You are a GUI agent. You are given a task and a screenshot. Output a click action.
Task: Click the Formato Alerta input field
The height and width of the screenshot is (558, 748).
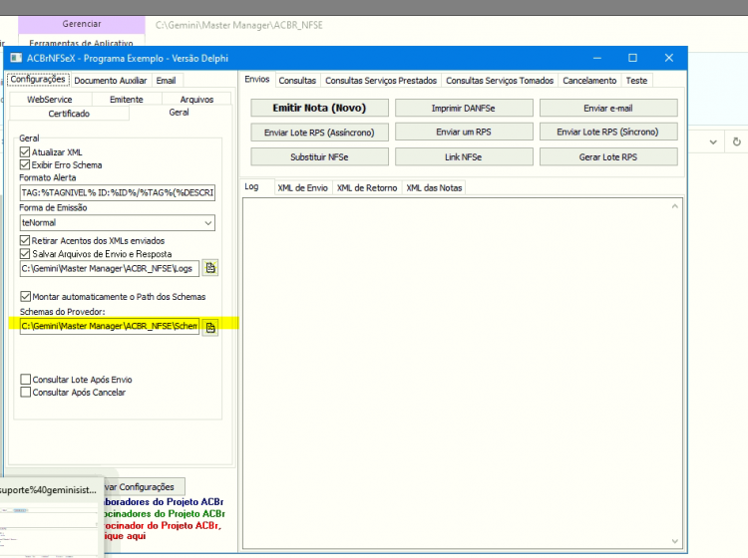118,192
